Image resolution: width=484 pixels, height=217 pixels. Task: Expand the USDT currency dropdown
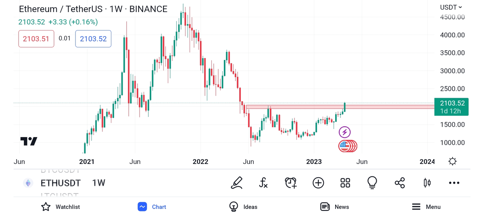click(x=451, y=7)
